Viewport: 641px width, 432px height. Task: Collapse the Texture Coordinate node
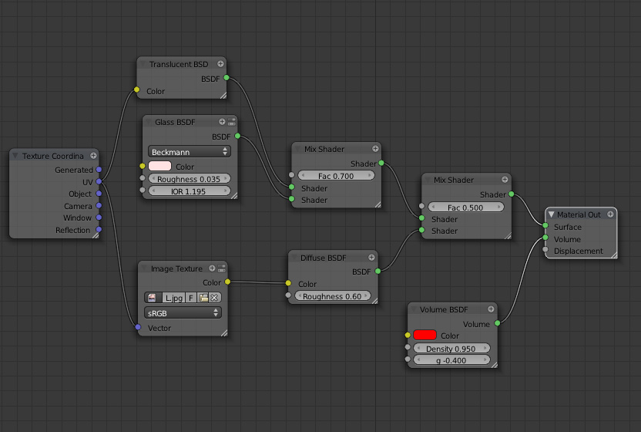(15, 156)
